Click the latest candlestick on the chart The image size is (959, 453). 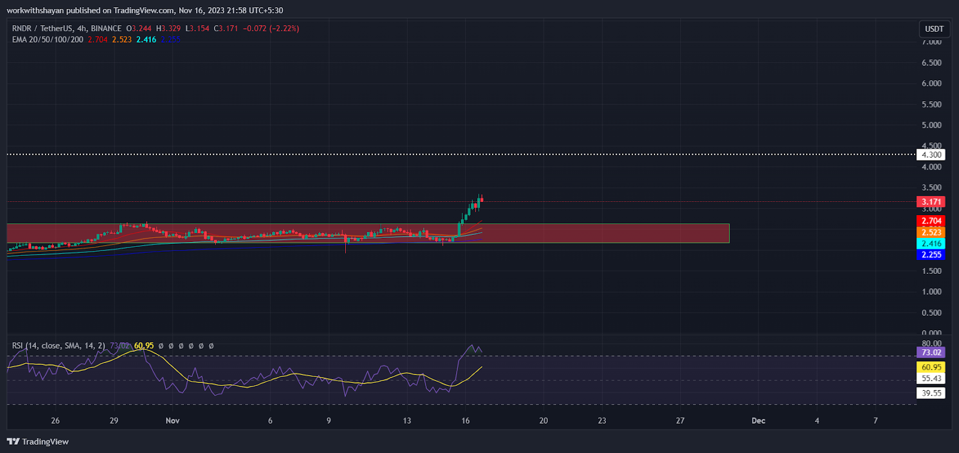(x=481, y=200)
